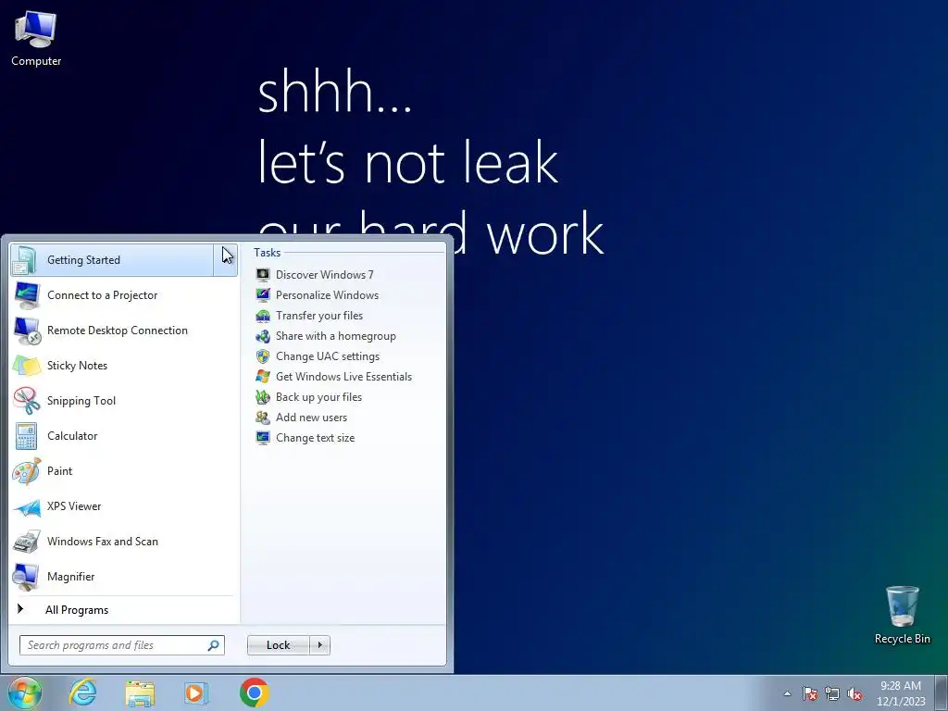The image size is (948, 711).
Task: Start the Snipping Tool
Action: (124, 401)
